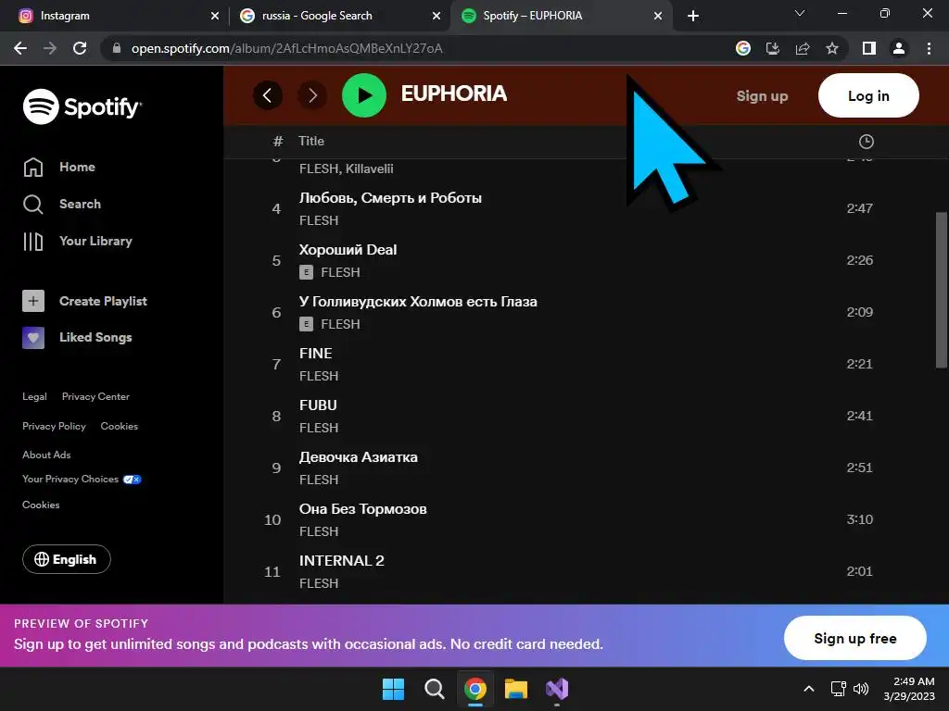Open Cookies link beside Privacy Policy

click(x=120, y=426)
